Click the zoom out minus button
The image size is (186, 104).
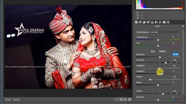[6, 100]
